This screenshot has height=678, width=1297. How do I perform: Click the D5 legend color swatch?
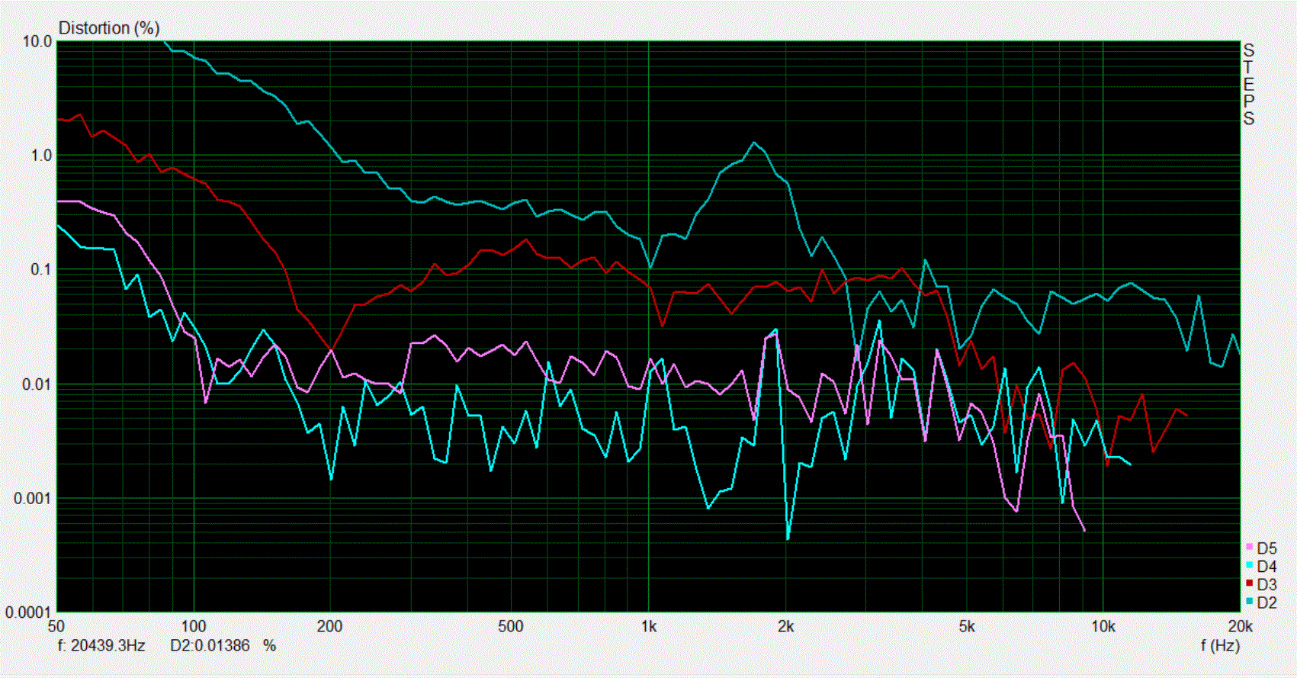pyautogui.click(x=1250, y=548)
